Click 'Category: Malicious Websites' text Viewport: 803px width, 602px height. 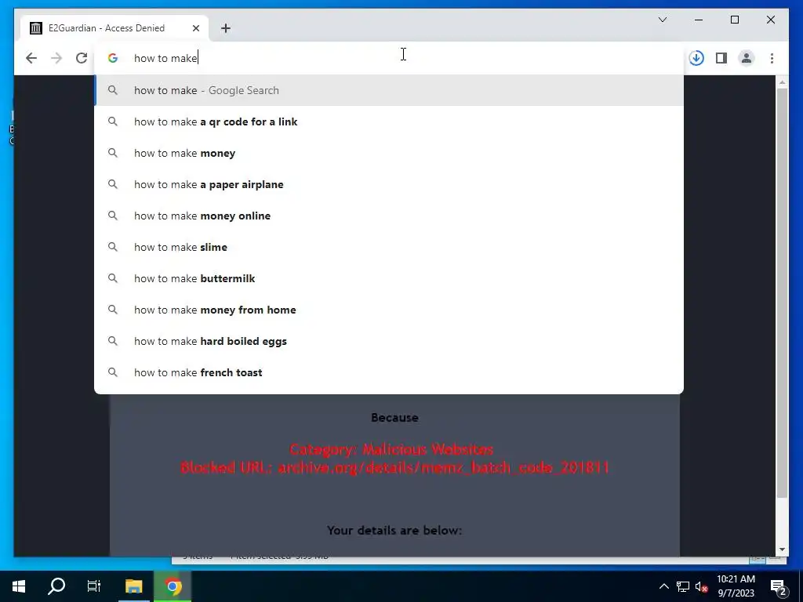[391, 449]
